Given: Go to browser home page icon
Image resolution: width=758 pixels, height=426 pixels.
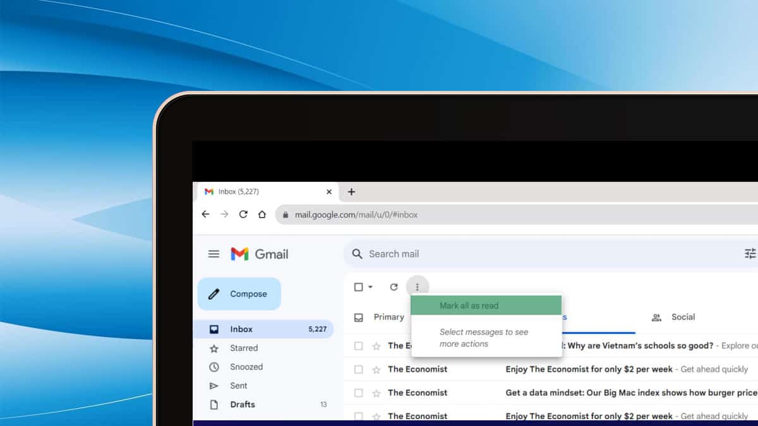Looking at the screenshot, I should [262, 215].
